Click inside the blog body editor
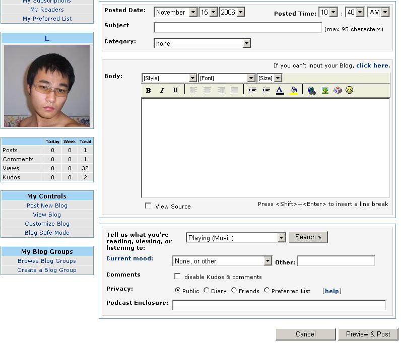The image size is (401, 343). click(x=265, y=148)
